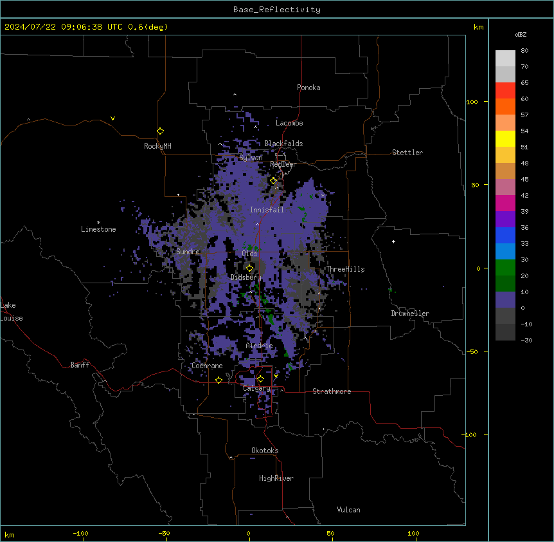Click the yellow diamond marker between Olds and Didsbury

pyautogui.click(x=249, y=268)
